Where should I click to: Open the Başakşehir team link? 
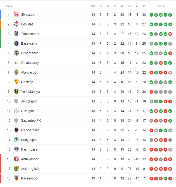[29, 44]
